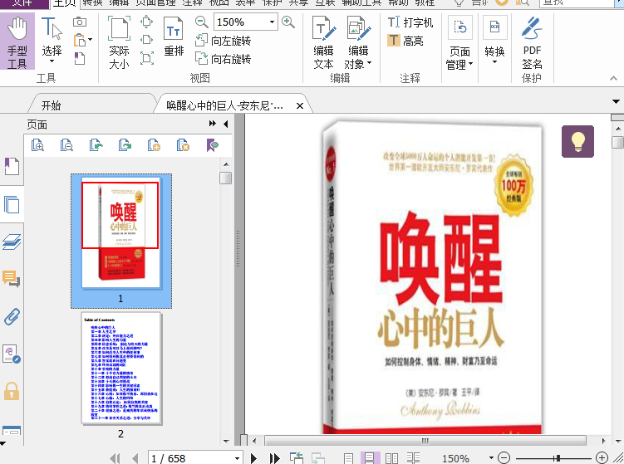Open Page Management (页面管理) dropdown
This screenshot has height=464, width=624.
click(x=459, y=43)
